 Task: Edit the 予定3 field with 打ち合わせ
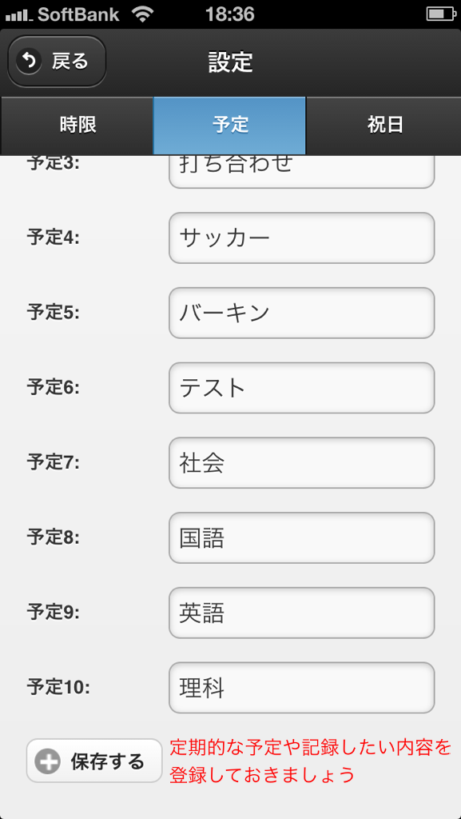click(x=301, y=171)
